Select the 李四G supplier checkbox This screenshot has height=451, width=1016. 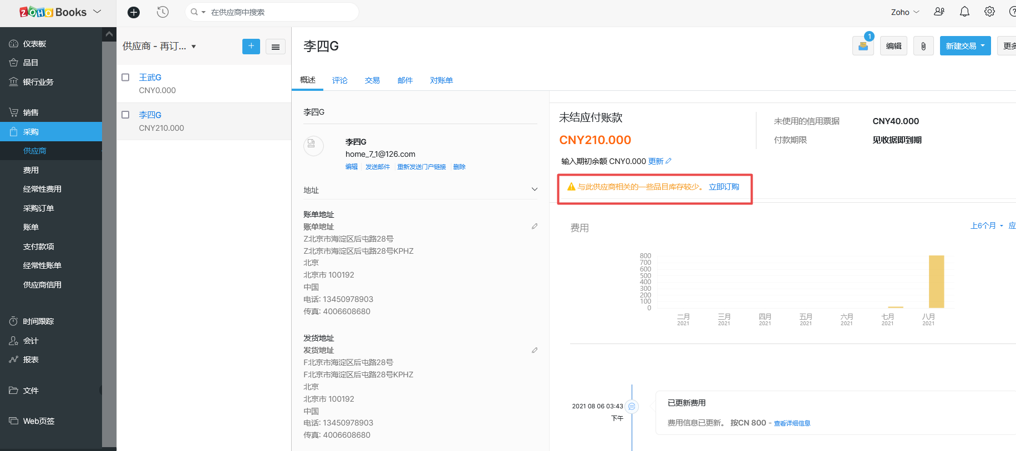click(x=125, y=115)
